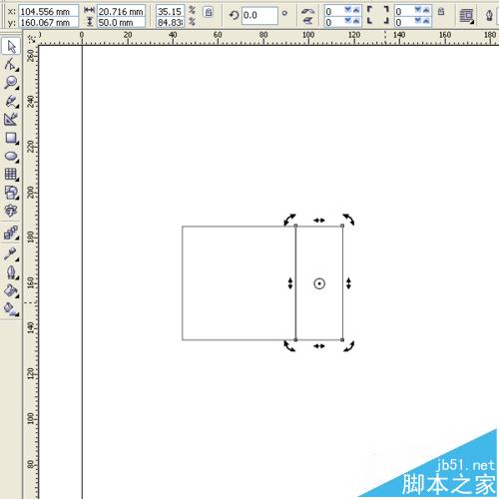
Task: Click the ruler origin icon at rulers' corner
Action: 32,39
